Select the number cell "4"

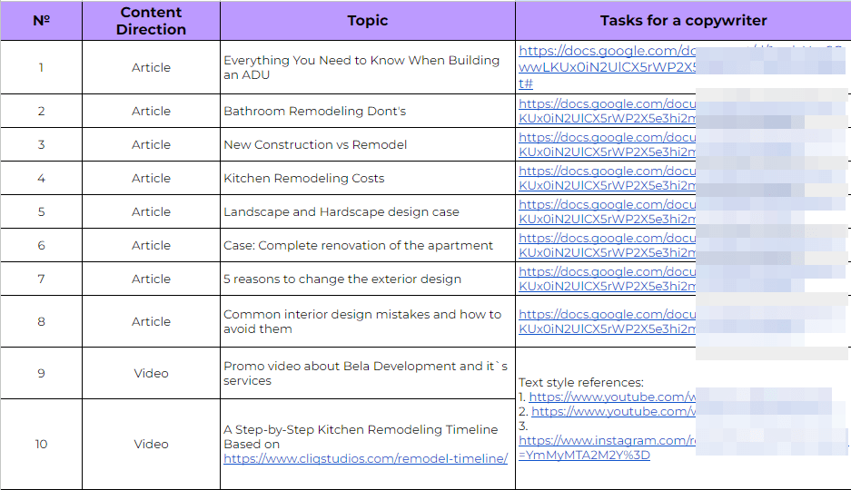click(41, 179)
